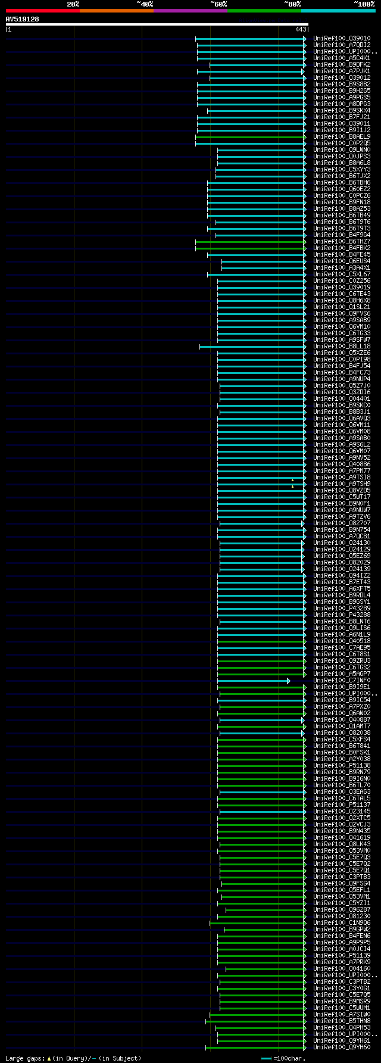The width and height of the screenshot is (381, 1063).
Task: Select the UniRef100_O24130 label
Action: click(x=342, y=543)
